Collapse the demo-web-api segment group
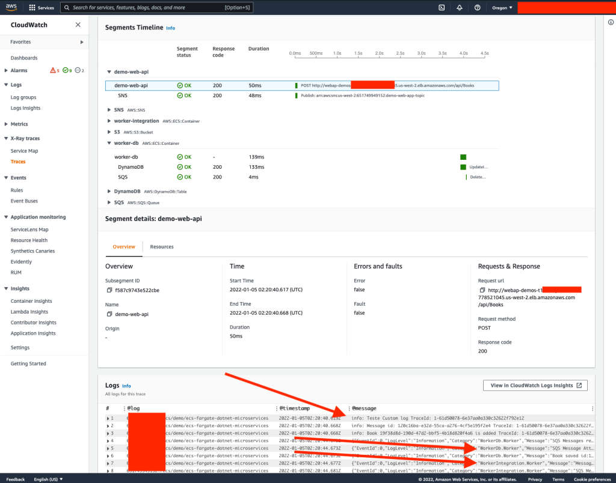 tap(108, 71)
